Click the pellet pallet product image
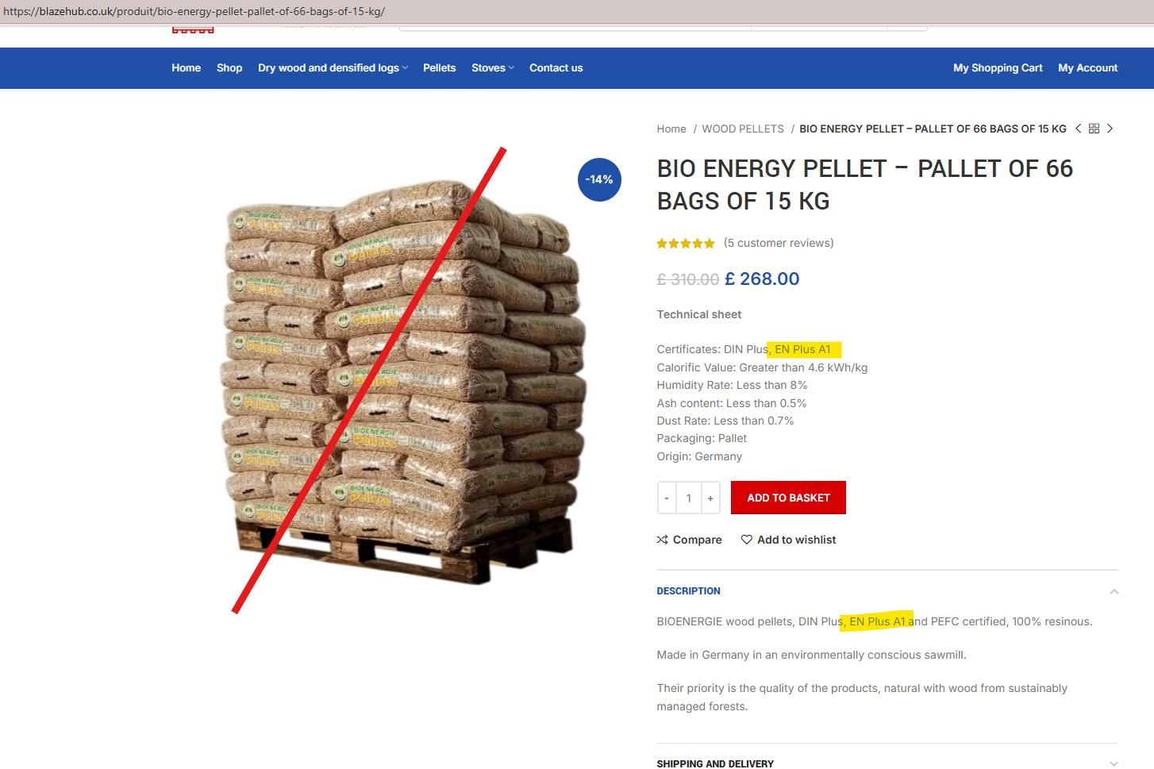This screenshot has width=1154, height=769. [x=403, y=379]
